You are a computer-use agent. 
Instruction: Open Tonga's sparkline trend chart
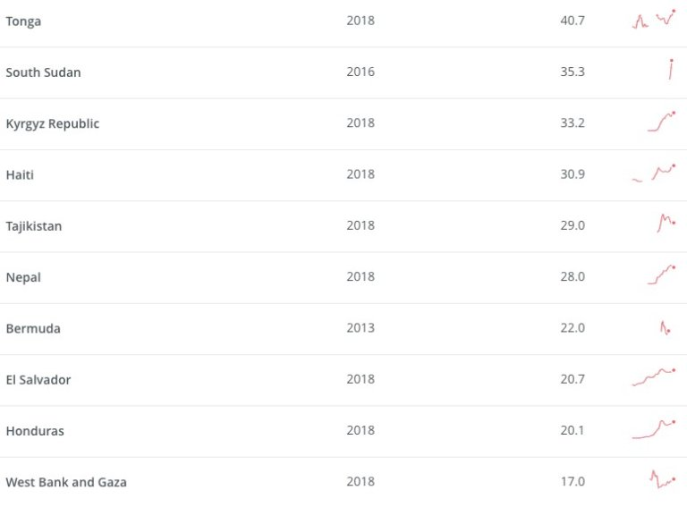[x=654, y=20]
